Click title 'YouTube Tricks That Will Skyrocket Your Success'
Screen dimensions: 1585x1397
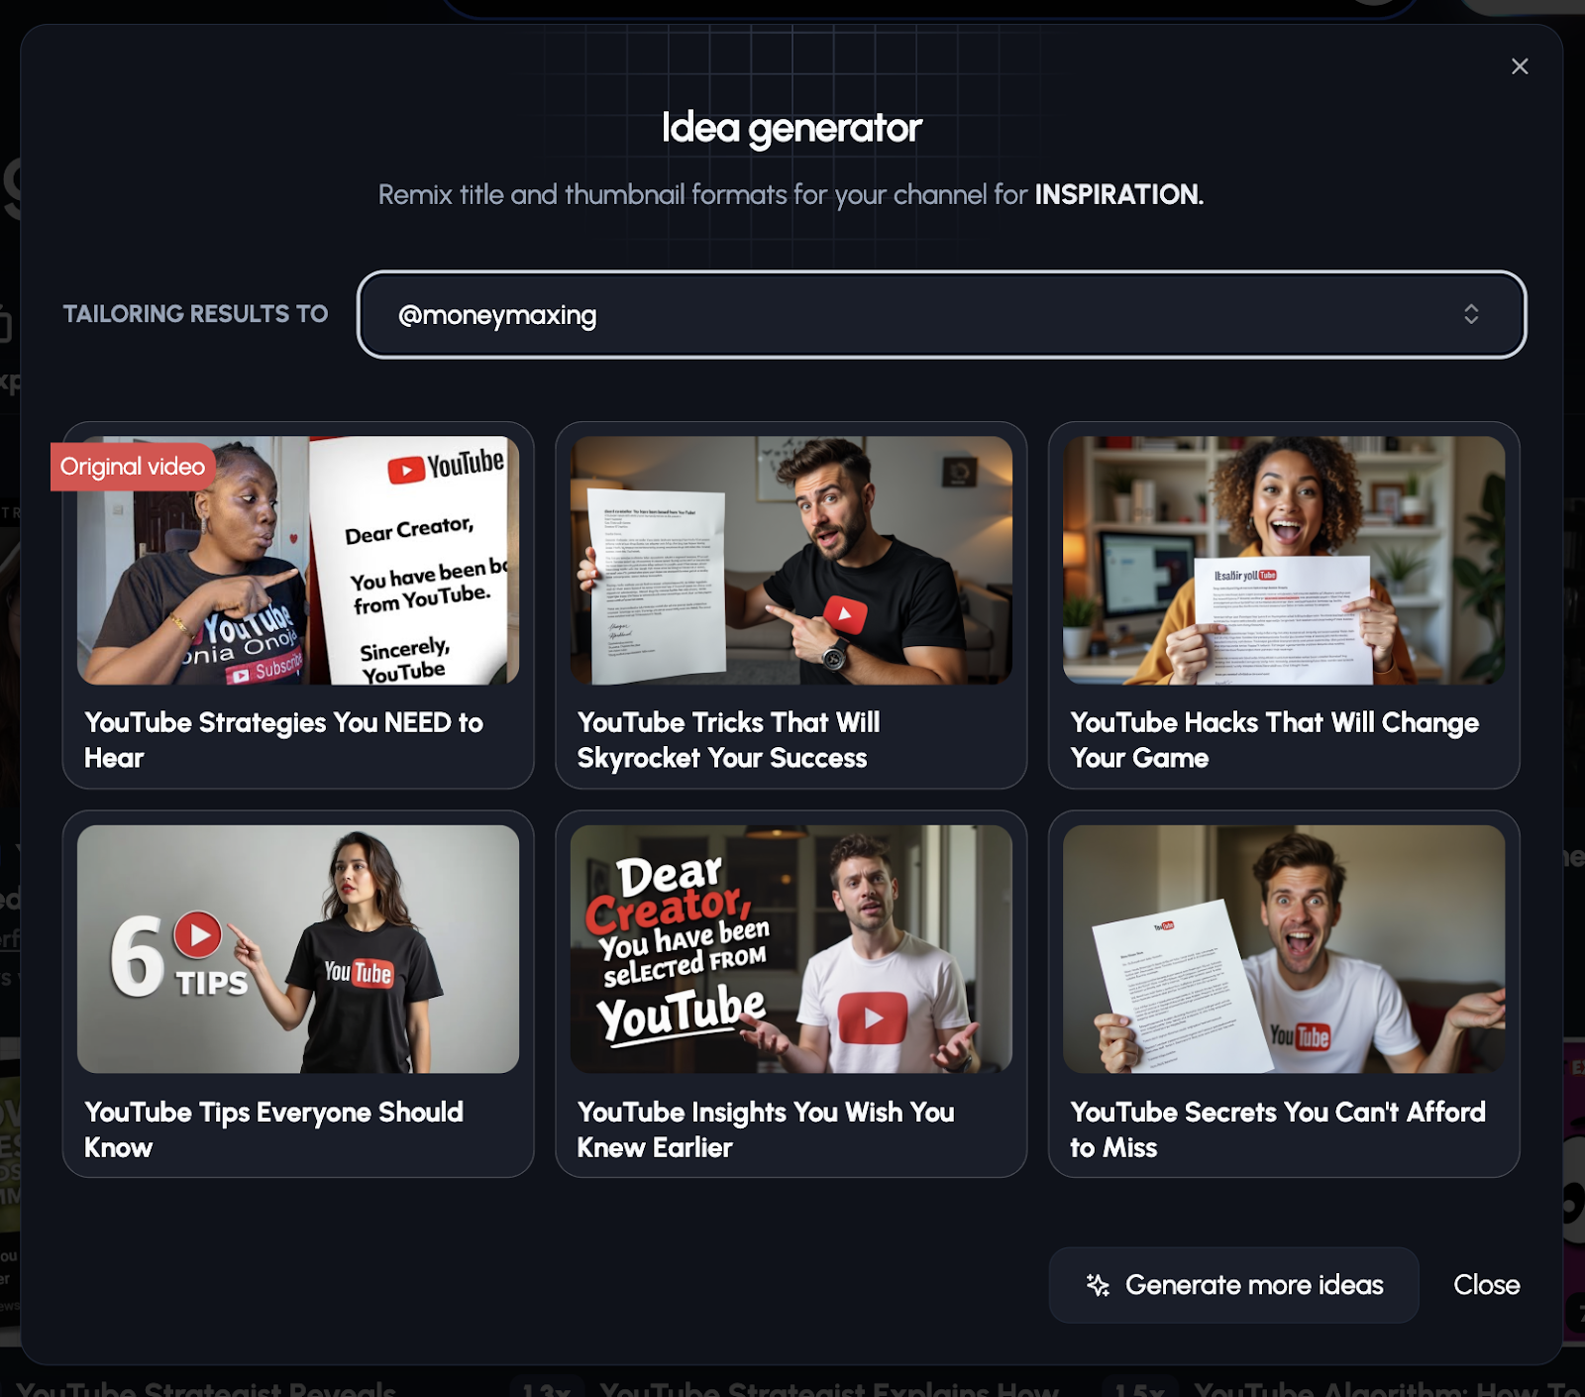pos(729,740)
